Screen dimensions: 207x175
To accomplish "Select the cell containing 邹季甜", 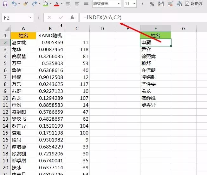I will pos(23,161).
